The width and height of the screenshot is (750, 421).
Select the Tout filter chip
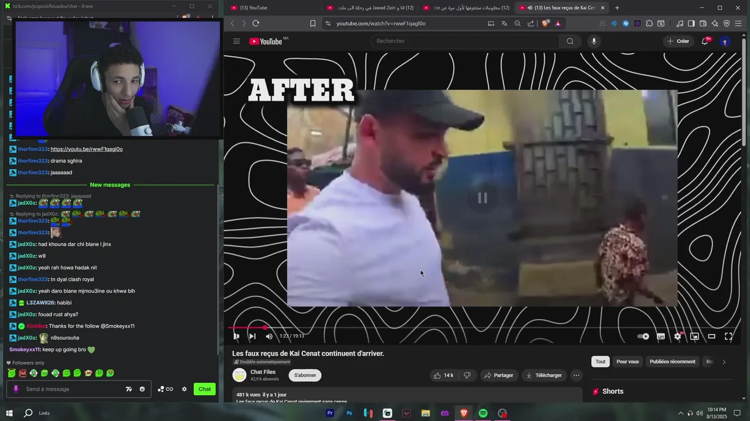(601, 362)
